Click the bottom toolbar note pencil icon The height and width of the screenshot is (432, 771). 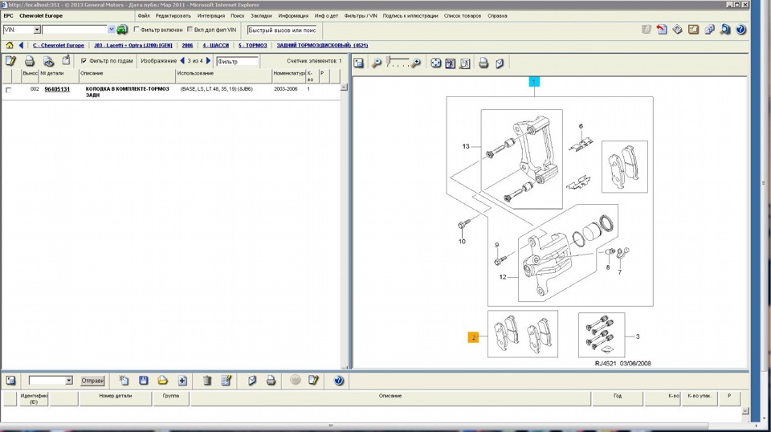[314, 381]
